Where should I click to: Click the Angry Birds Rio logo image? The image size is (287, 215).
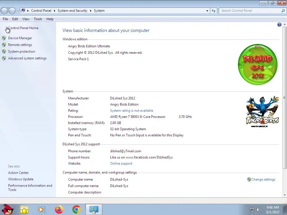[x=262, y=112]
